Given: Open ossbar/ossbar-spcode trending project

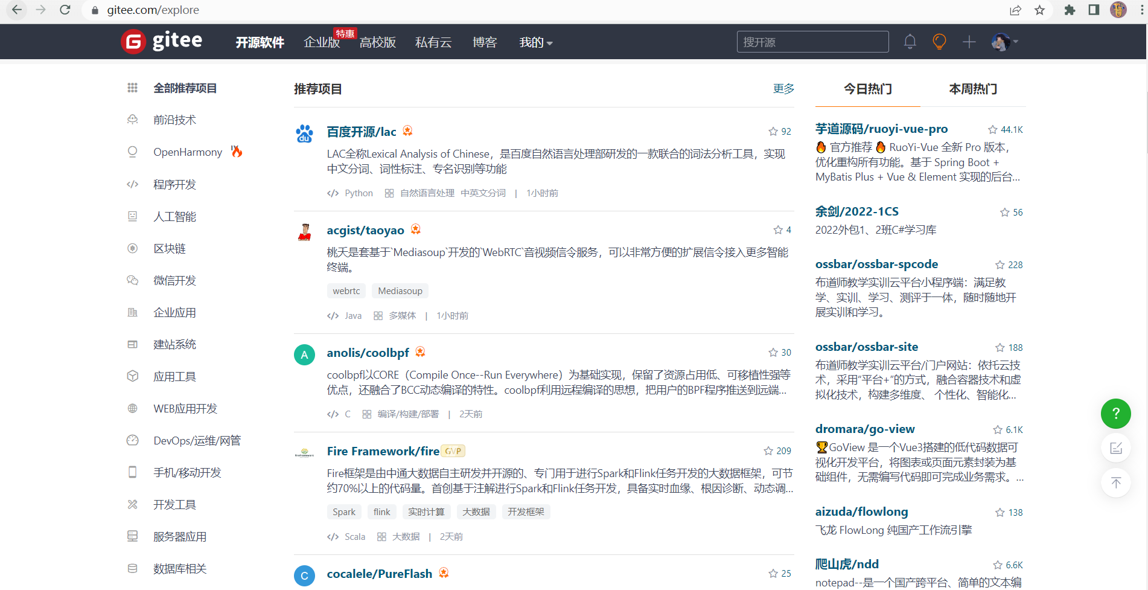Looking at the screenshot, I should tap(876, 264).
